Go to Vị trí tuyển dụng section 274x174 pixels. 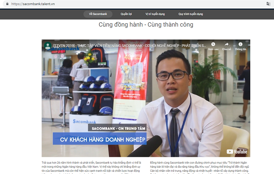pos(155,14)
